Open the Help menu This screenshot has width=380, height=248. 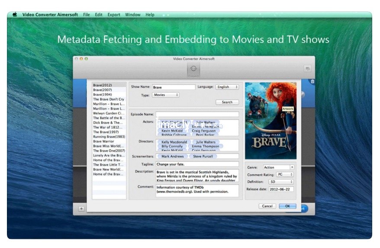150,15
